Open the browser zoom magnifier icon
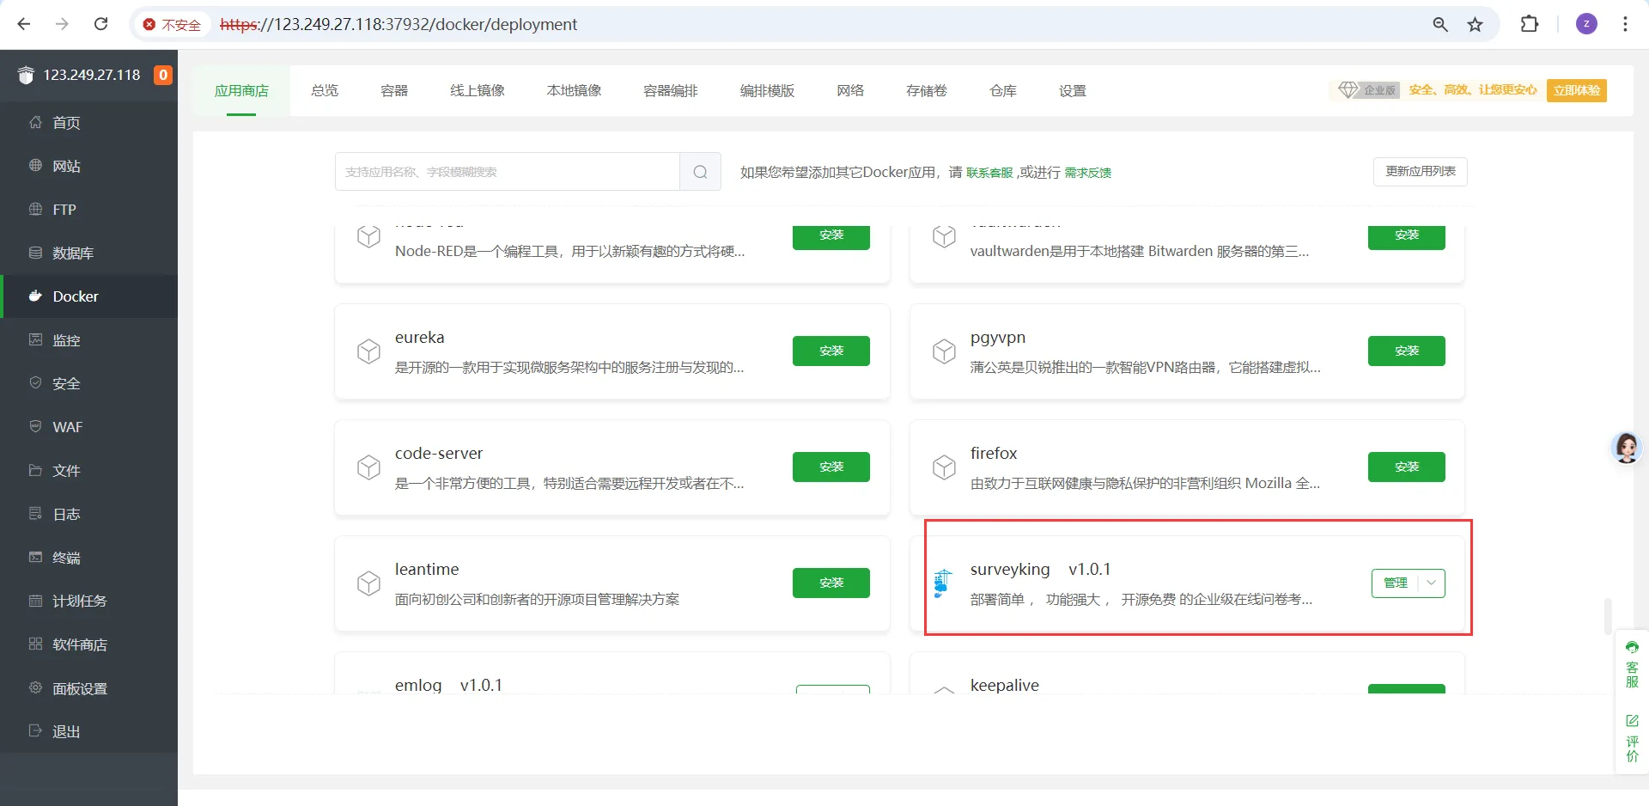The image size is (1649, 806). [x=1440, y=24]
